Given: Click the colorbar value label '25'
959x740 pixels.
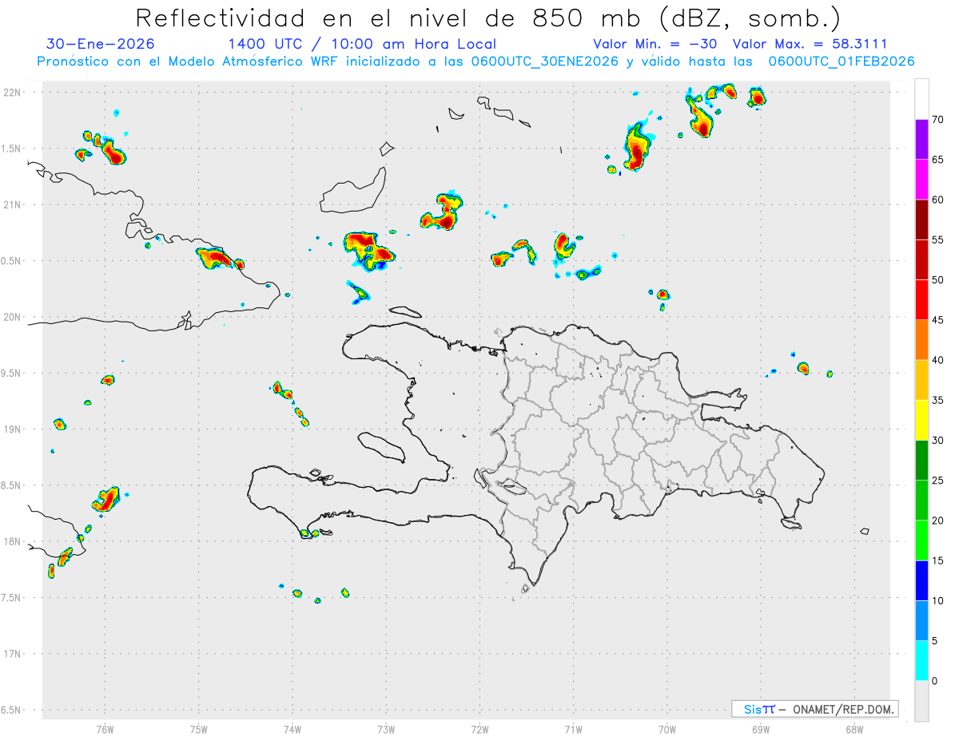Looking at the screenshot, I should pos(938,481).
